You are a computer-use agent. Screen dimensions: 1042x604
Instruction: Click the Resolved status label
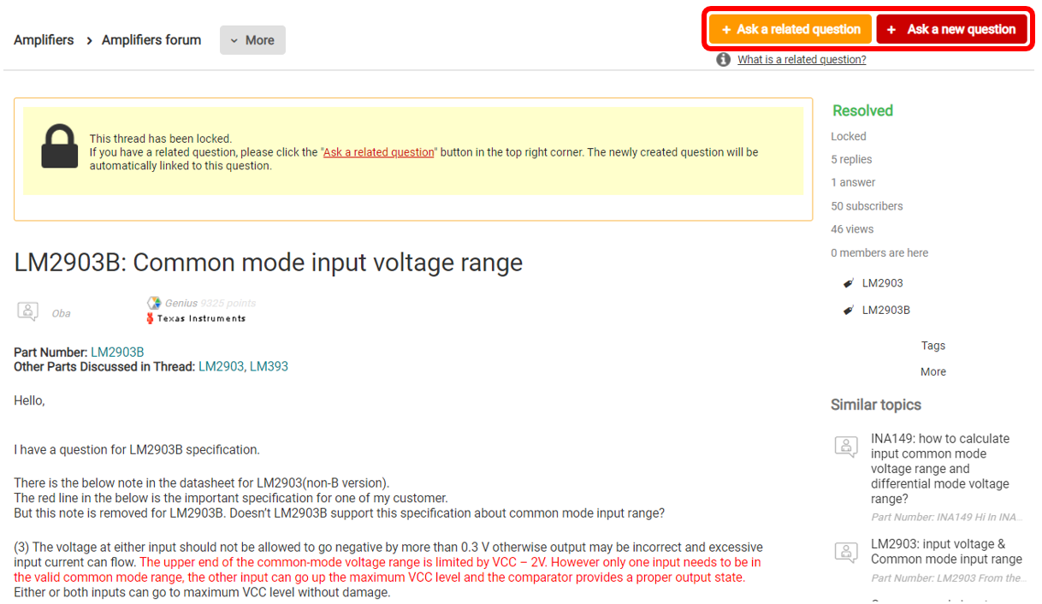(862, 110)
